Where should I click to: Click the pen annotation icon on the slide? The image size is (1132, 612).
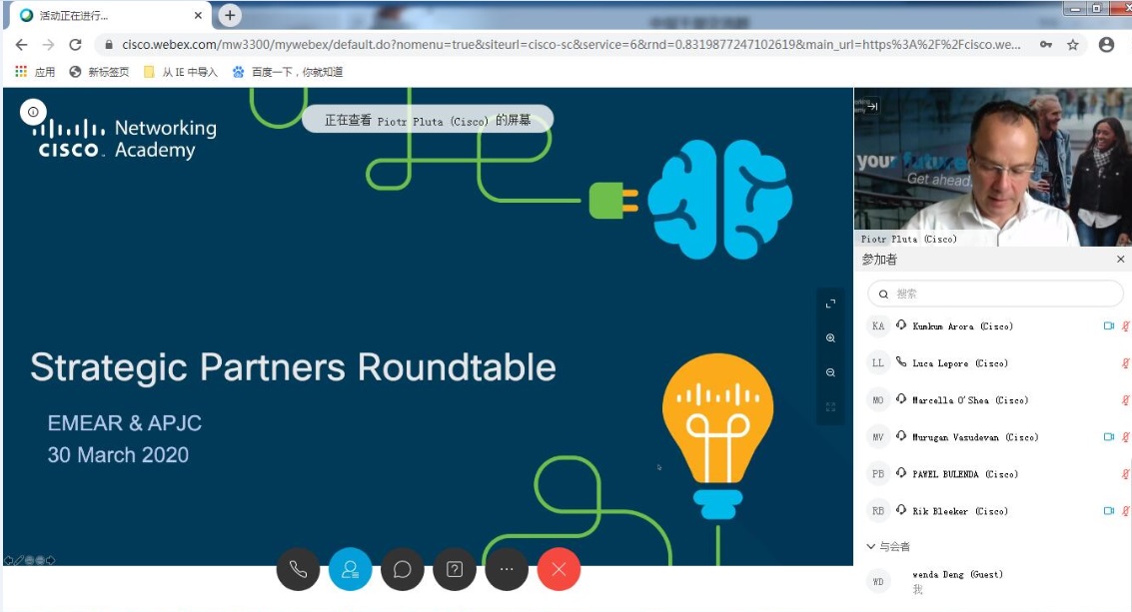(x=20, y=560)
